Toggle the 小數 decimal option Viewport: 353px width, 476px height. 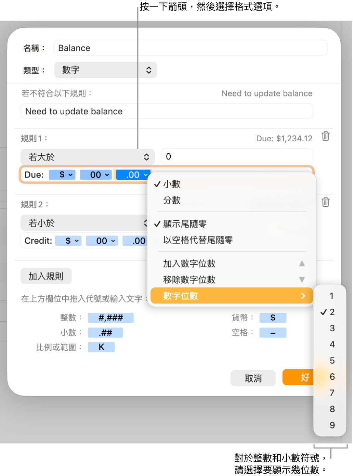pos(172,184)
